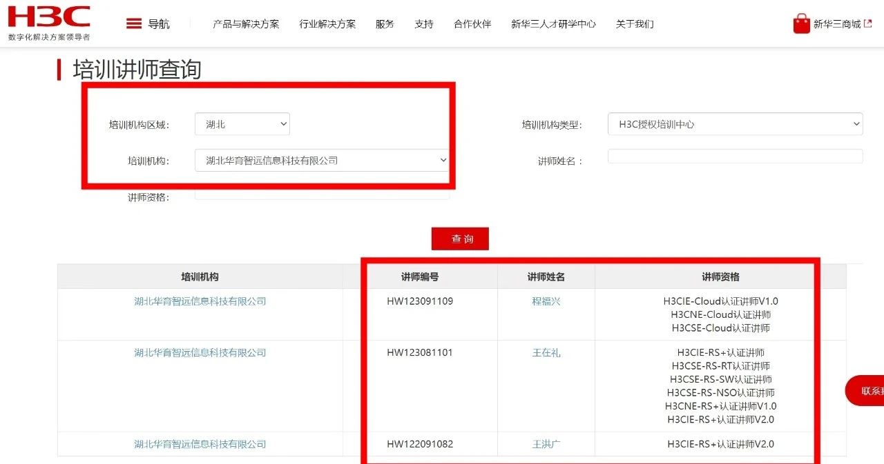
Task: Expand the 培训机构 dropdown showing 湖北华育智远信息科技有限公司
Action: pos(323,160)
